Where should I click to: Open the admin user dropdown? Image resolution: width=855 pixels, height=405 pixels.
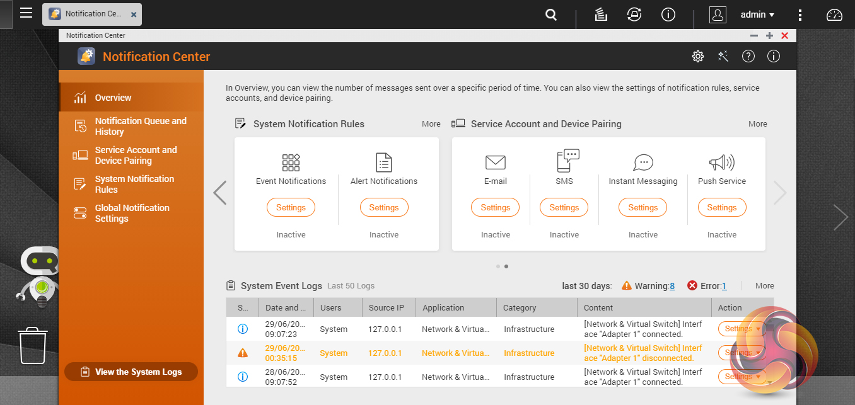pos(757,14)
